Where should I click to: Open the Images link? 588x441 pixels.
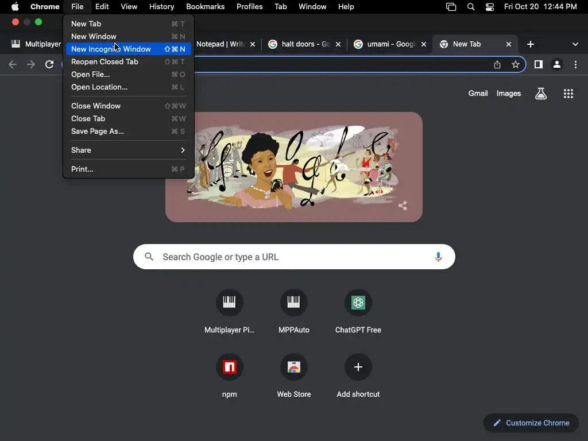click(x=509, y=94)
